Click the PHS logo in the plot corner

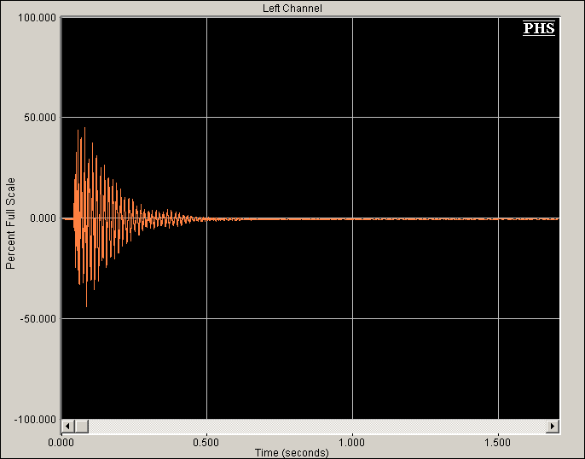click(539, 28)
